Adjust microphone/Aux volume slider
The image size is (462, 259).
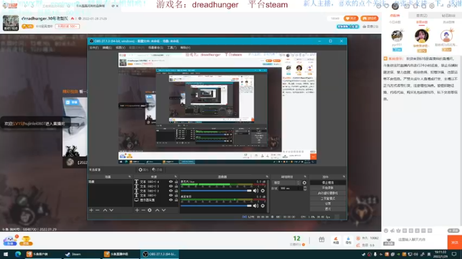coord(216,191)
